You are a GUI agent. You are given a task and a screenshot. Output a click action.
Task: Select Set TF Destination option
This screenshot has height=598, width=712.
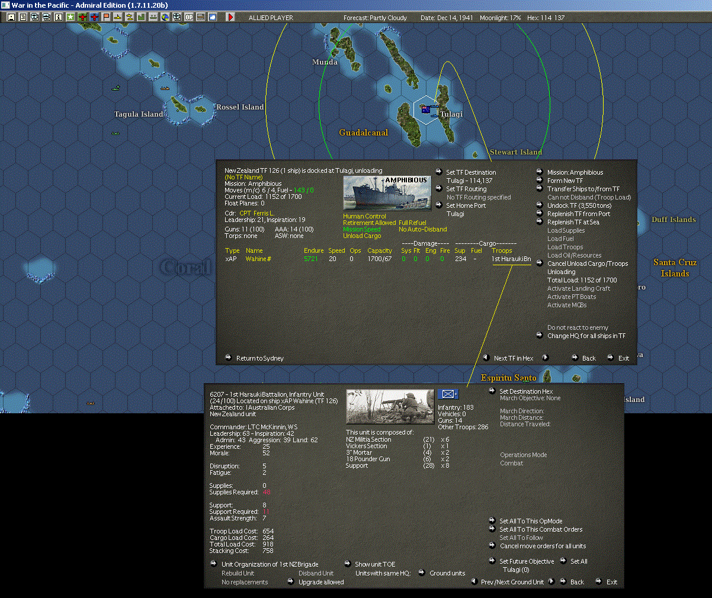click(x=471, y=172)
